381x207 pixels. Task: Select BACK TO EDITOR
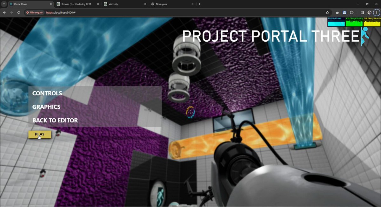coord(55,121)
